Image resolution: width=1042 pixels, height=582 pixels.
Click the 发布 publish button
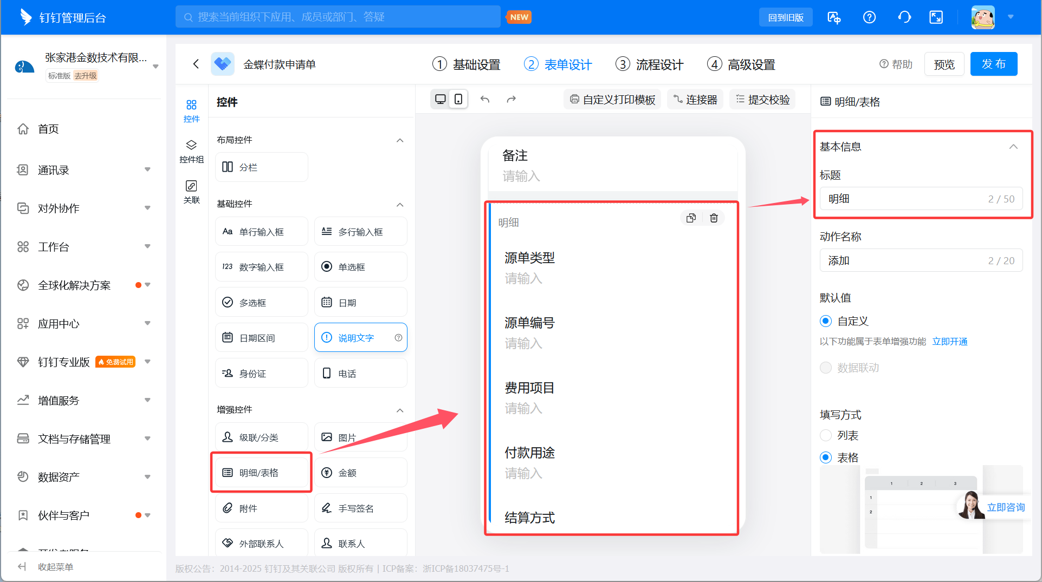(994, 64)
